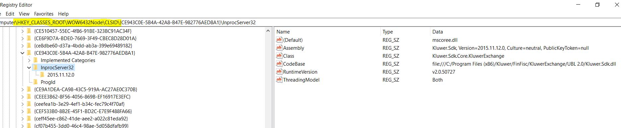621x128 pixels.
Task: Click the string value icon for RuntimeVersion
Action: coord(279,72)
